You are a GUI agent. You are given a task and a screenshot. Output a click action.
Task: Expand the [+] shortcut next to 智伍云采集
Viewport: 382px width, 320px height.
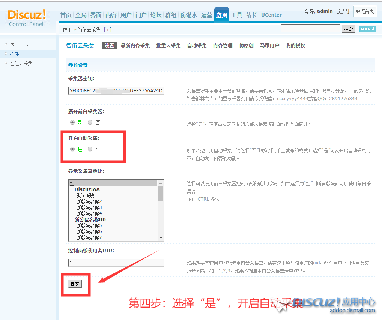[108, 30]
